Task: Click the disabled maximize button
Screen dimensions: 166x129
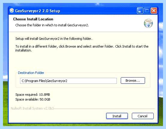Action: pos(147,11)
